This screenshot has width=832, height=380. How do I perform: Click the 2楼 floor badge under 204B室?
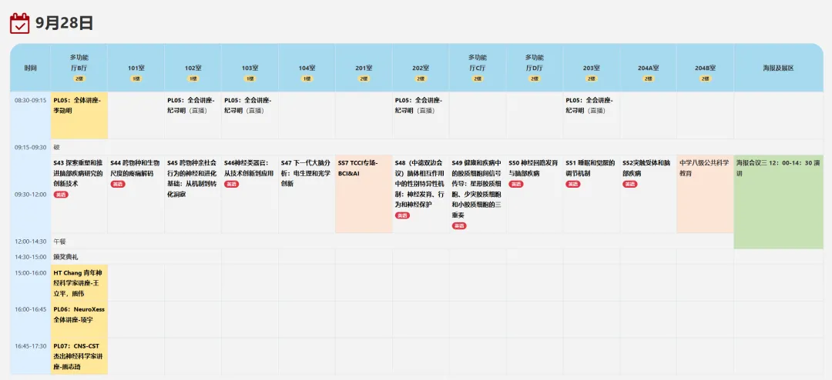click(705, 78)
